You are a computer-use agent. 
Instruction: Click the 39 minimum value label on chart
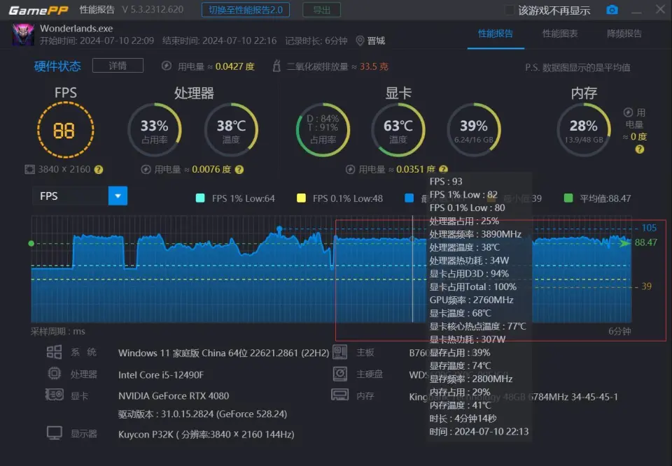(646, 286)
